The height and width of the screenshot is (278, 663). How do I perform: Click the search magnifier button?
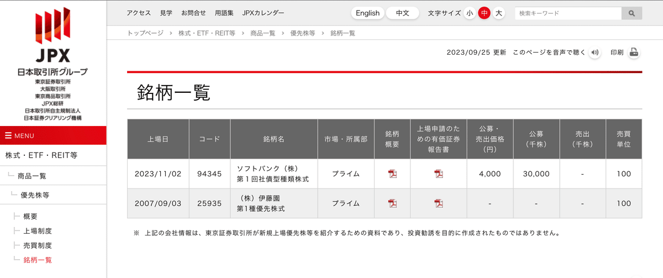pos(632,13)
